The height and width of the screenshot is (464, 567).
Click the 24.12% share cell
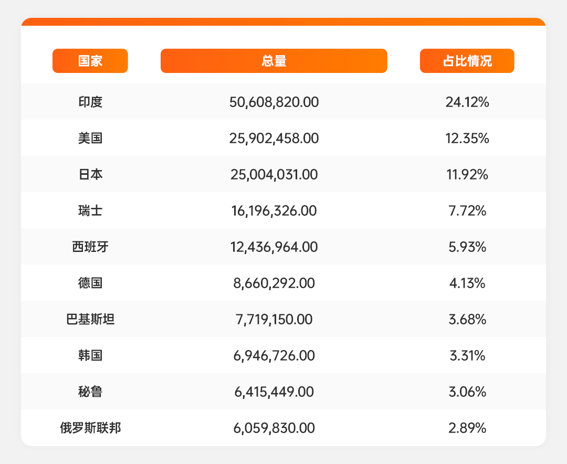(x=467, y=102)
